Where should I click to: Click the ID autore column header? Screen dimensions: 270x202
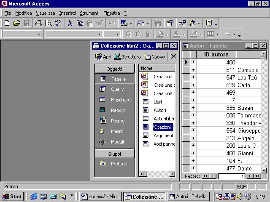216,54
